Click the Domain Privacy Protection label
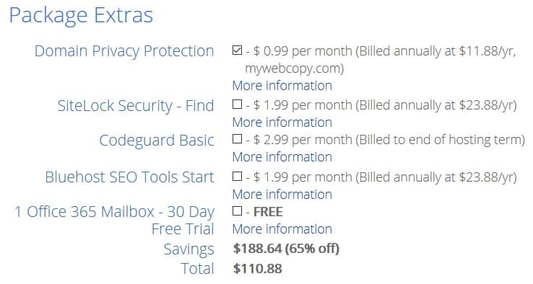 (x=124, y=51)
